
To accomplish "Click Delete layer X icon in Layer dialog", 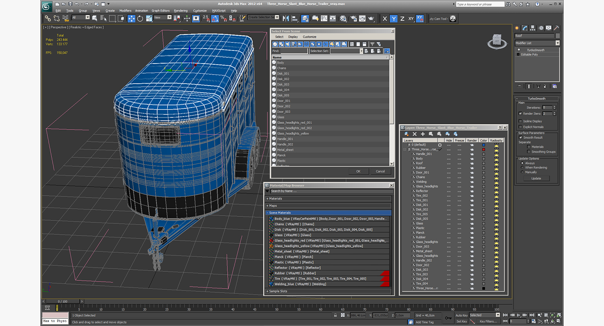I will [415, 134].
